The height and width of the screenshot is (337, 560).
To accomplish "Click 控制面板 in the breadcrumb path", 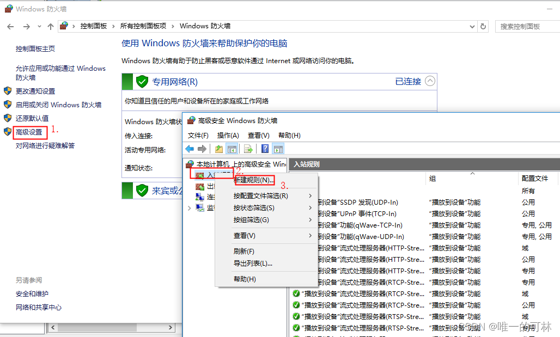I will (94, 26).
